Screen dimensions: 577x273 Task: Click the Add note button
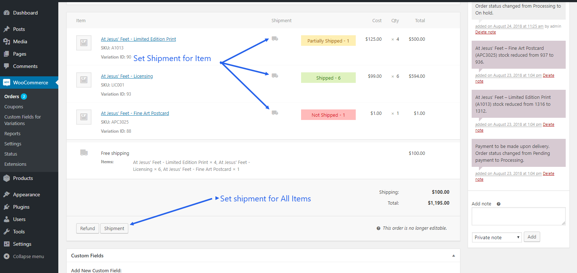tap(532, 237)
